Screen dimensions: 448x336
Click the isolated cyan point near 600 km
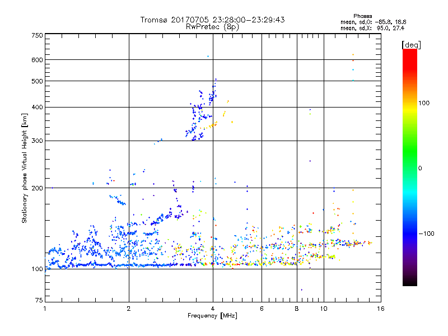(208, 57)
